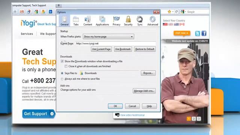This screenshot has width=240, height=135.
Task: Open the Facebook icon on iYogi page
Action: click(204, 33)
